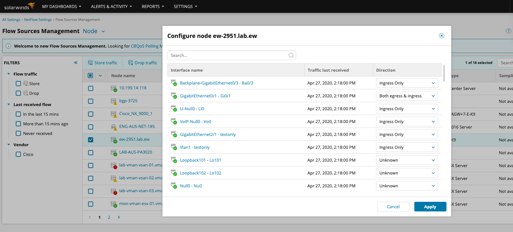Open the Alerts & Activity menu
The height and width of the screenshot is (232, 513).
click(x=111, y=6)
